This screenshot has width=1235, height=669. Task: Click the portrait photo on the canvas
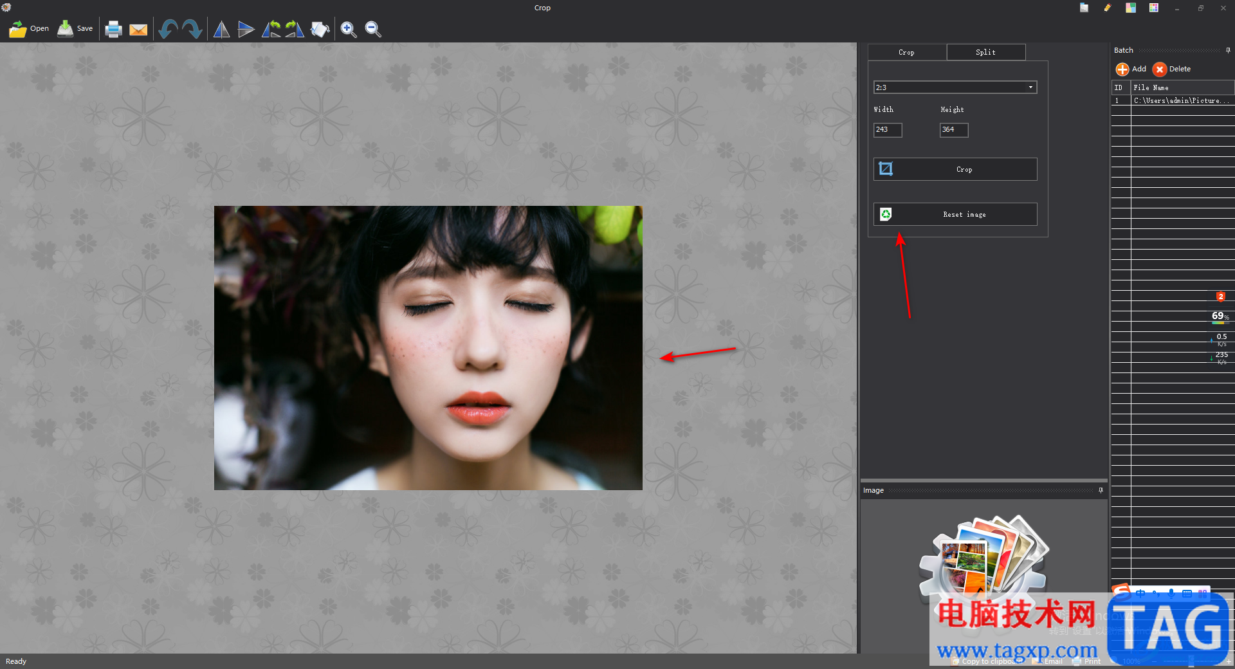tap(428, 348)
